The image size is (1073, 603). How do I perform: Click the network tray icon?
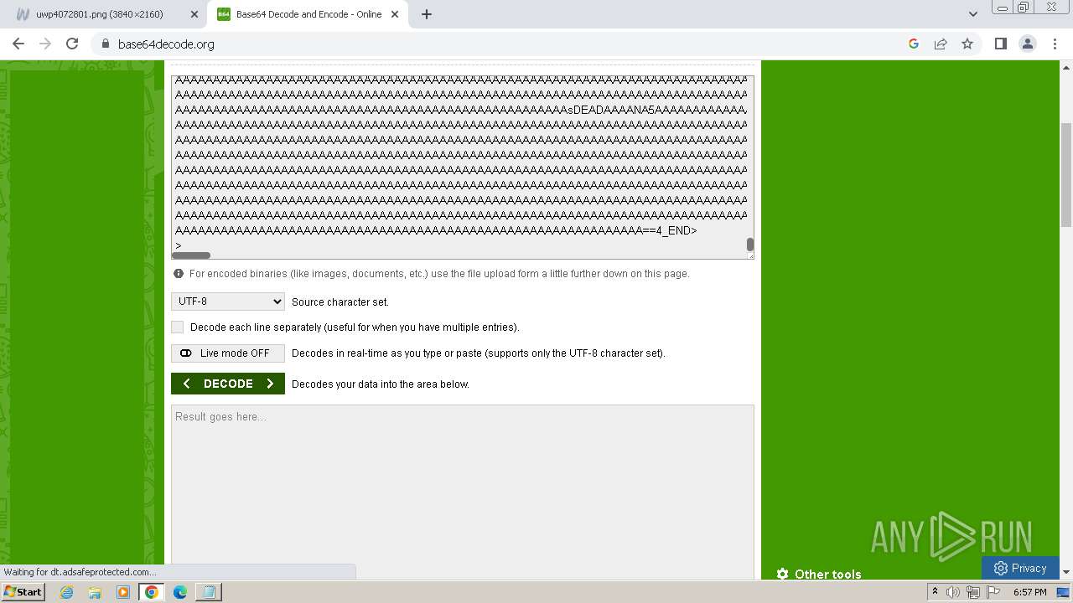[972, 592]
